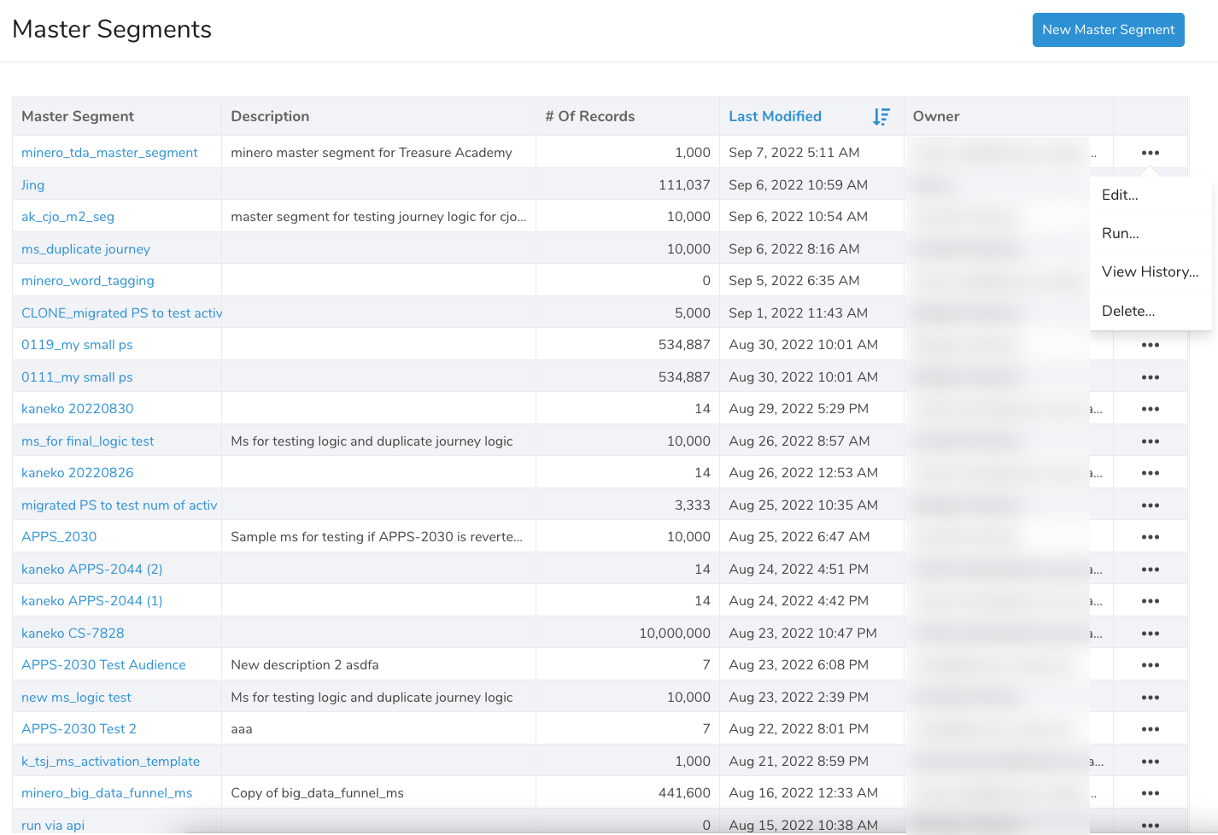Open three-dot menu for ms_for final_logic test
1218x835 pixels.
click(1150, 441)
